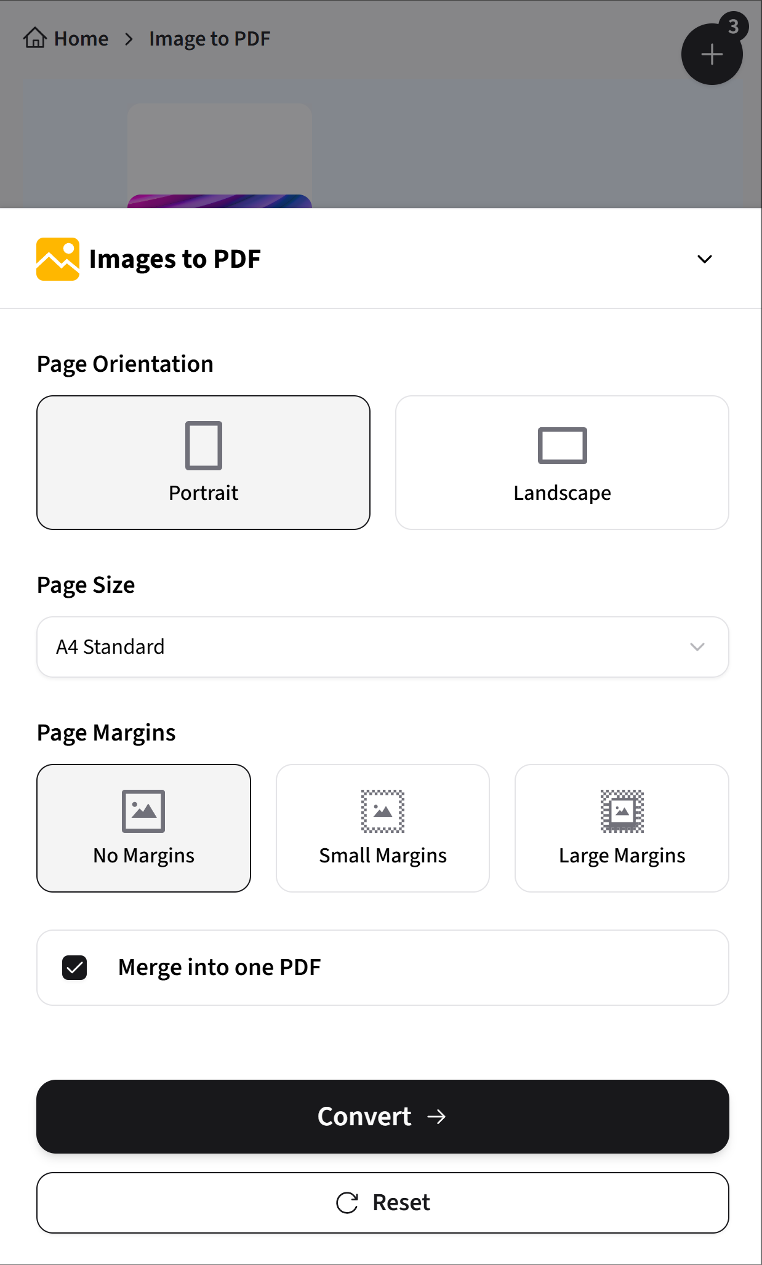Enable the Landscape orientation option
This screenshot has height=1265, width=762.
pos(562,462)
